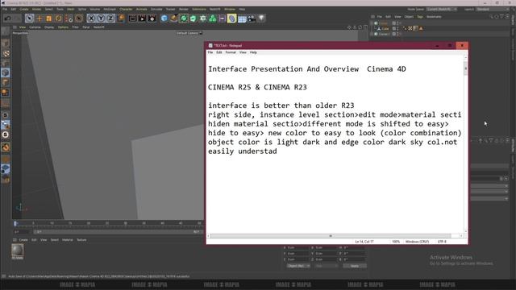Select the Scale tool
Screen dimensions: 516x290
[48, 19]
